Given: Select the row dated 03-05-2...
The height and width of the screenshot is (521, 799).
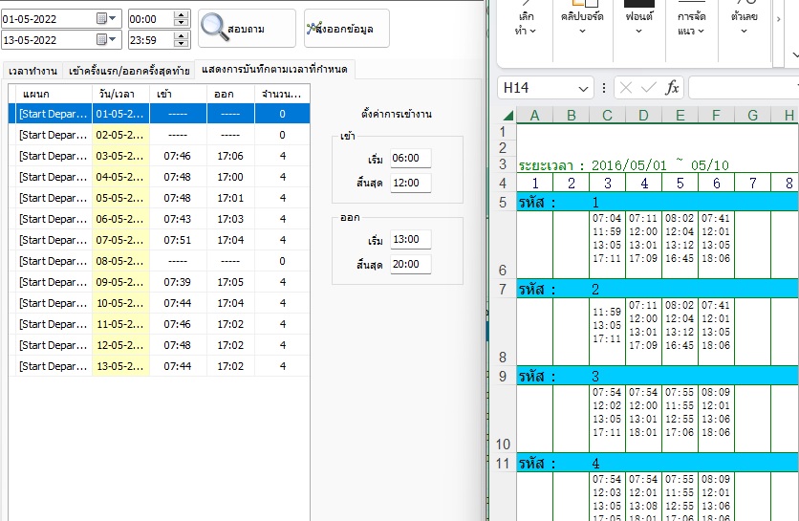Looking at the screenshot, I should tap(159, 156).
